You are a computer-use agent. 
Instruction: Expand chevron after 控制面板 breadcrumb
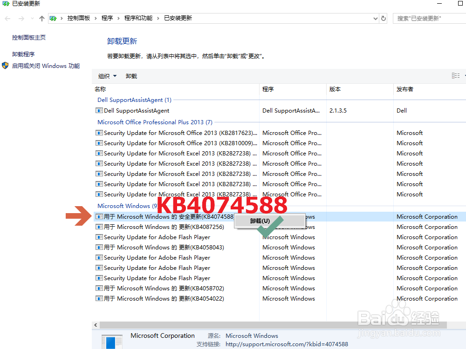pyautogui.click(x=96, y=19)
